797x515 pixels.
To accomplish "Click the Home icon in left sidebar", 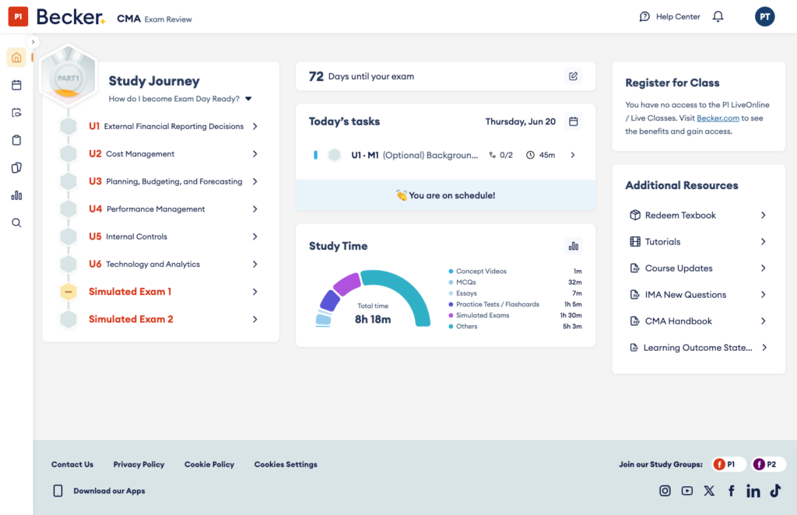I will pyautogui.click(x=16, y=58).
